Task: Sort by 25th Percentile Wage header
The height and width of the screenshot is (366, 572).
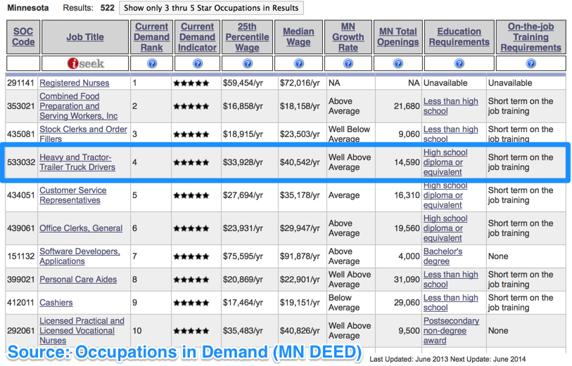Action: click(x=248, y=37)
